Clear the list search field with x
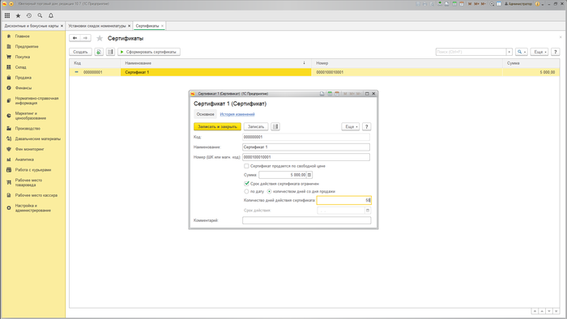This screenshot has height=319, width=567. click(509, 52)
